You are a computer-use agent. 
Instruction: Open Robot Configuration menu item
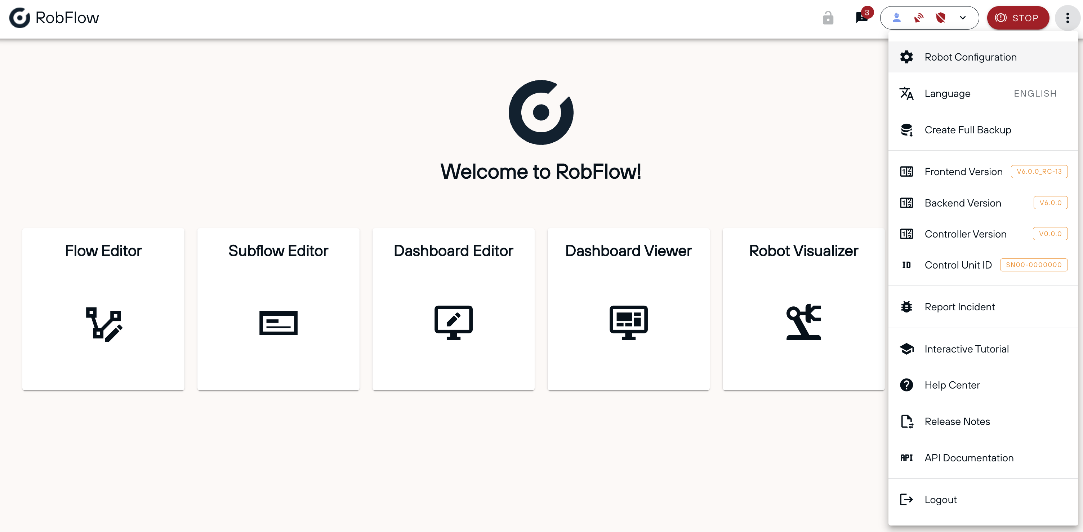[x=970, y=57]
